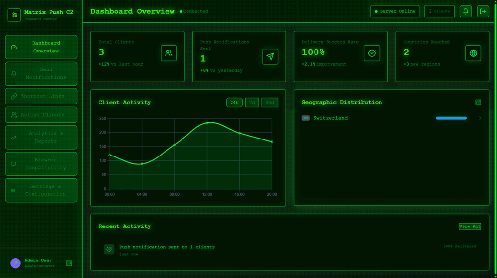Click the sign-out icon beside Admin User

click(x=69, y=263)
